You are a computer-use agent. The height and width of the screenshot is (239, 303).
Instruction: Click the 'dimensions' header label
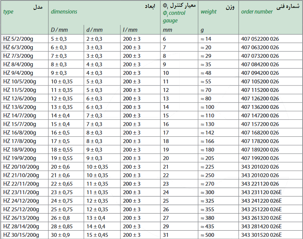click(x=64, y=11)
